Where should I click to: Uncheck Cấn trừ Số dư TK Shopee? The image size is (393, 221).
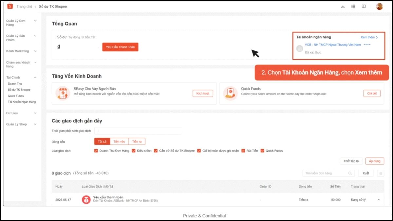click(156, 151)
